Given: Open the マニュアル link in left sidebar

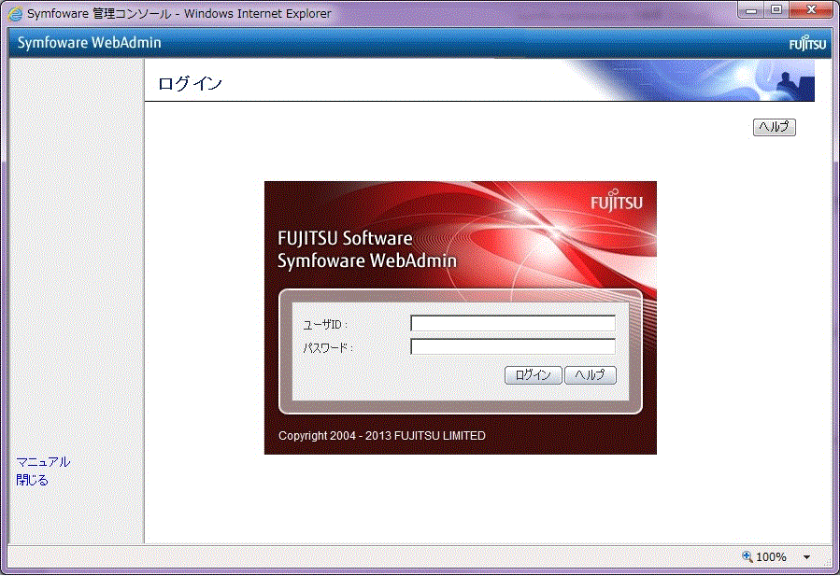Looking at the screenshot, I should click(x=43, y=462).
